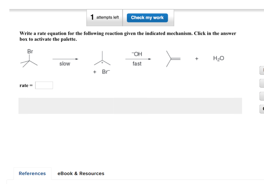Switch to eBook & Resources tab

[x=81, y=173]
